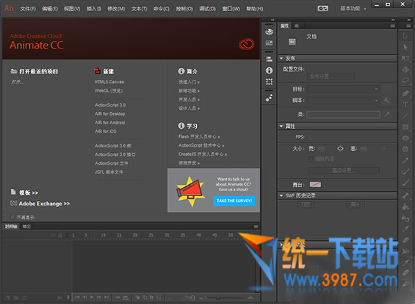Go to last frame in timeline

(x=107, y=297)
